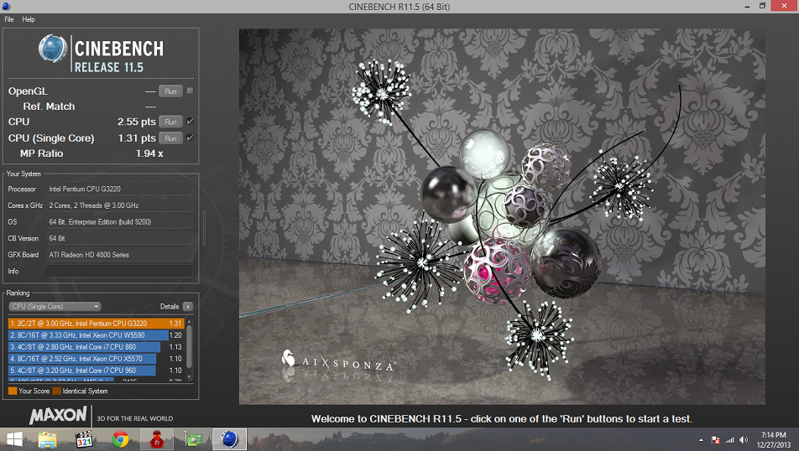The height and width of the screenshot is (451, 799).
Task: Click the Cinebench taskbar icon
Action: coord(230,439)
